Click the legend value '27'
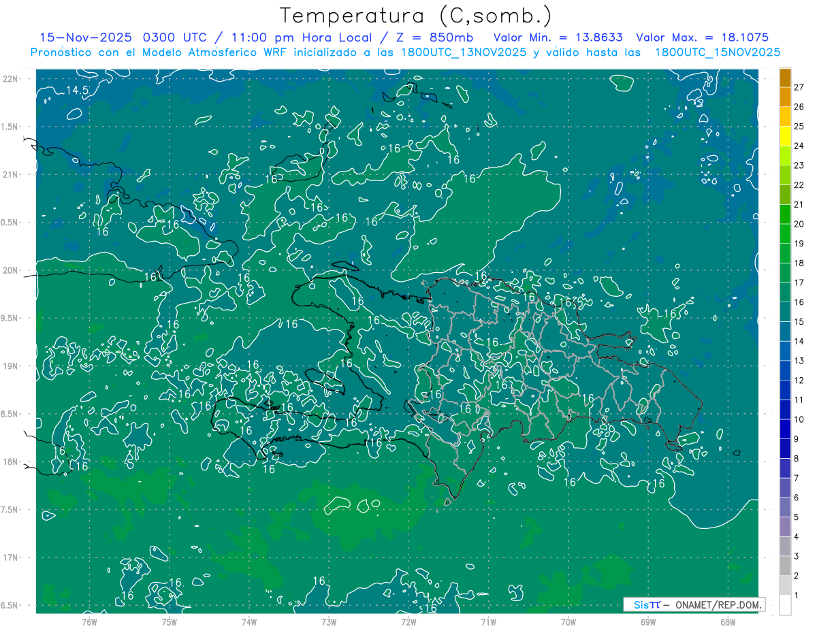This screenshot has height=631, width=817. point(799,87)
